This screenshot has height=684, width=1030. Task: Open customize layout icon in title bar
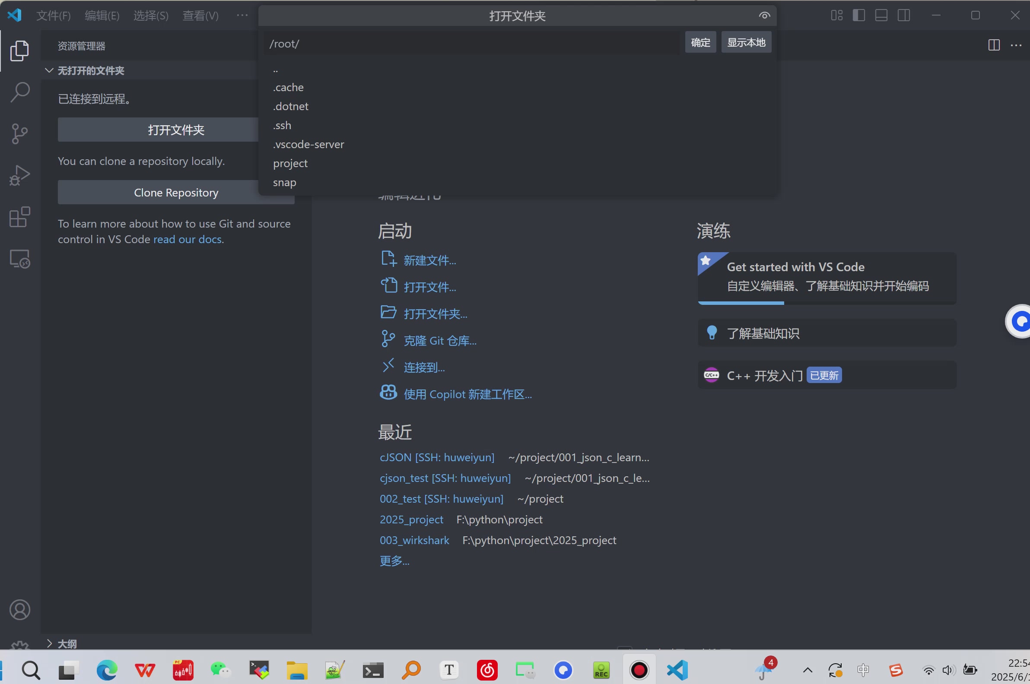tap(836, 16)
